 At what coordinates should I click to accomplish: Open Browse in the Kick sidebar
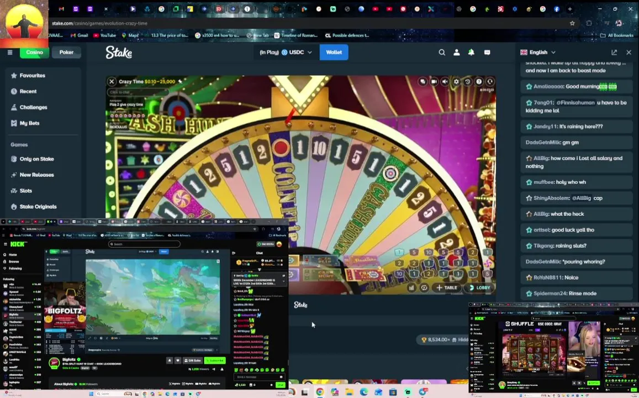[x=14, y=261]
